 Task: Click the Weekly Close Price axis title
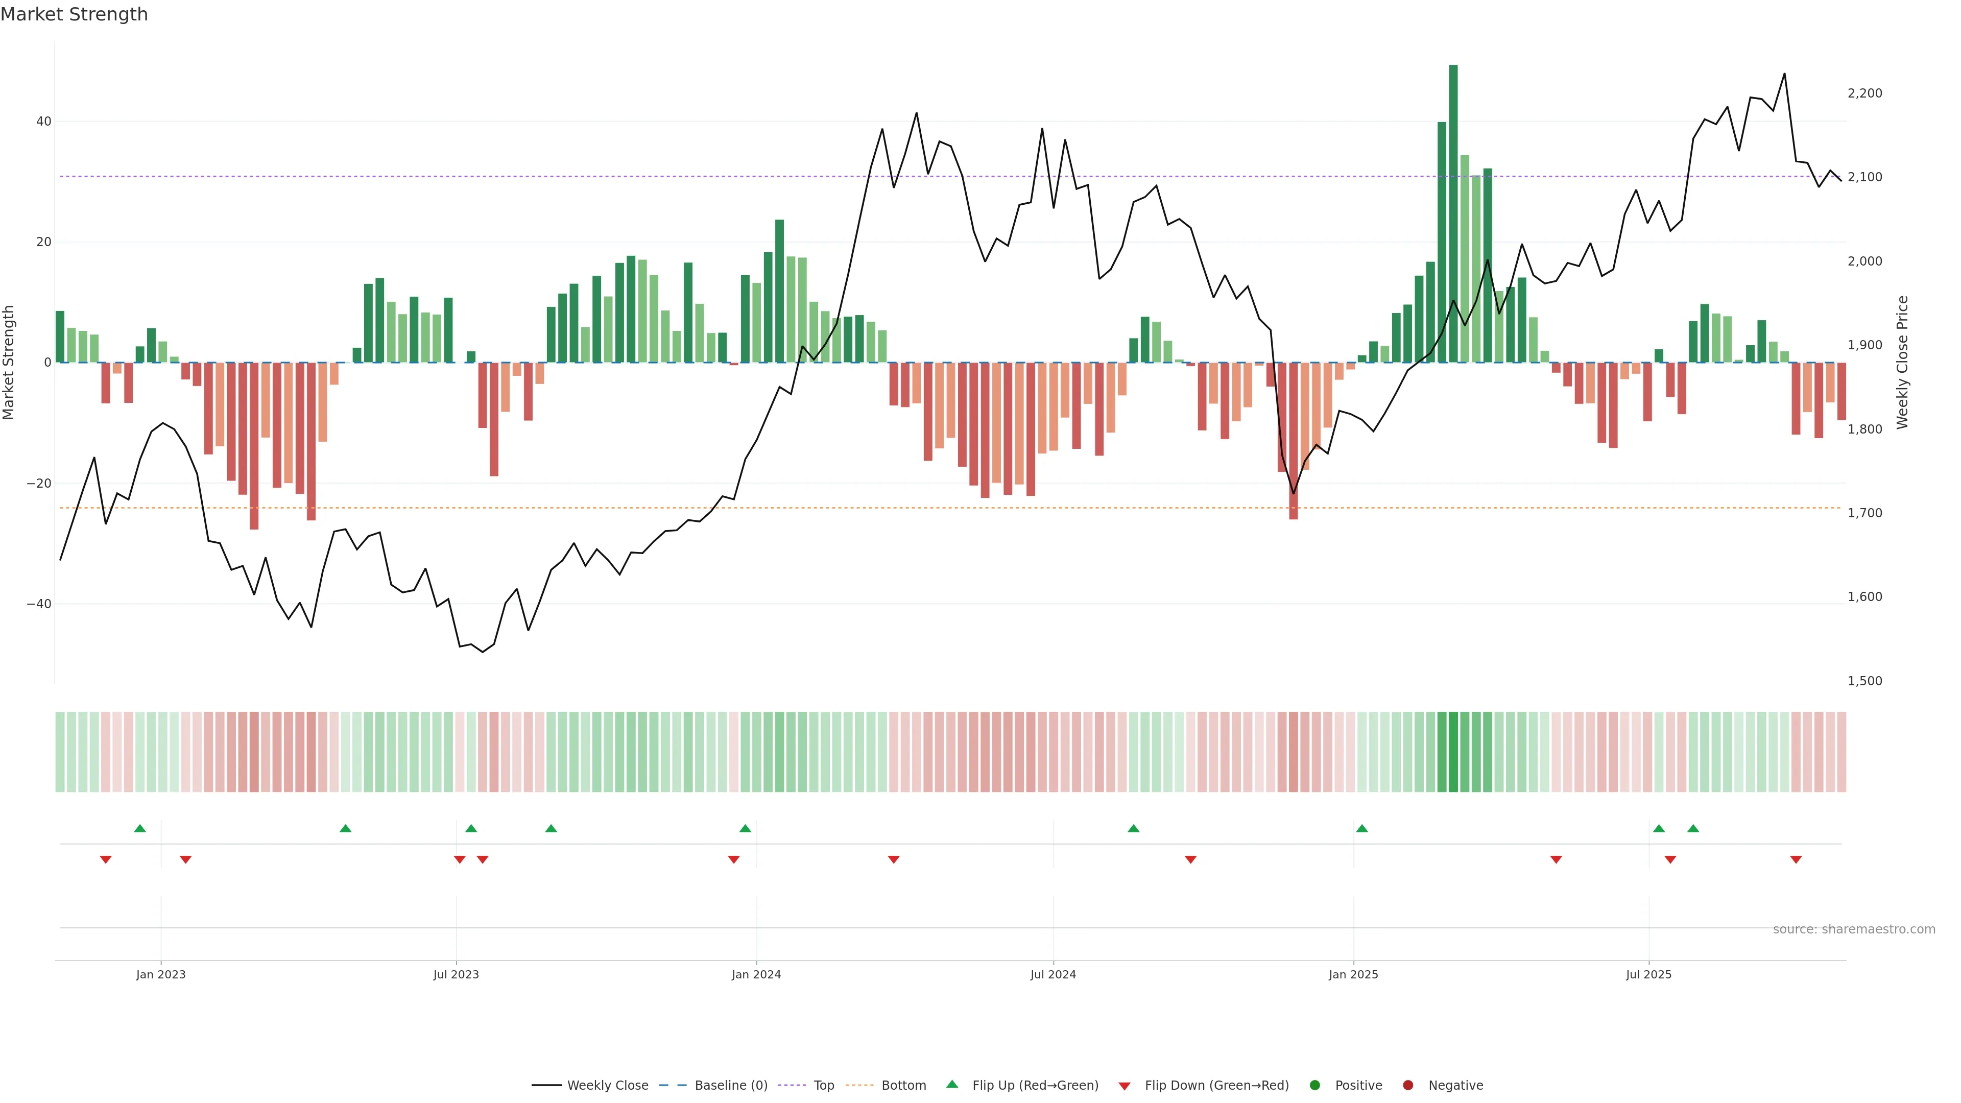1902,363
